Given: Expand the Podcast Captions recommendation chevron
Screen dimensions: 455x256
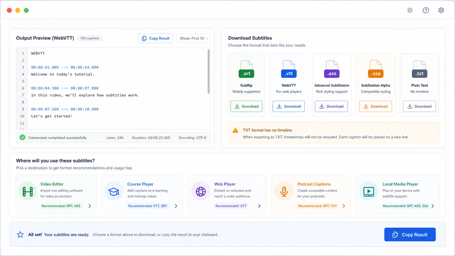Looking at the screenshot, I should (344, 206).
